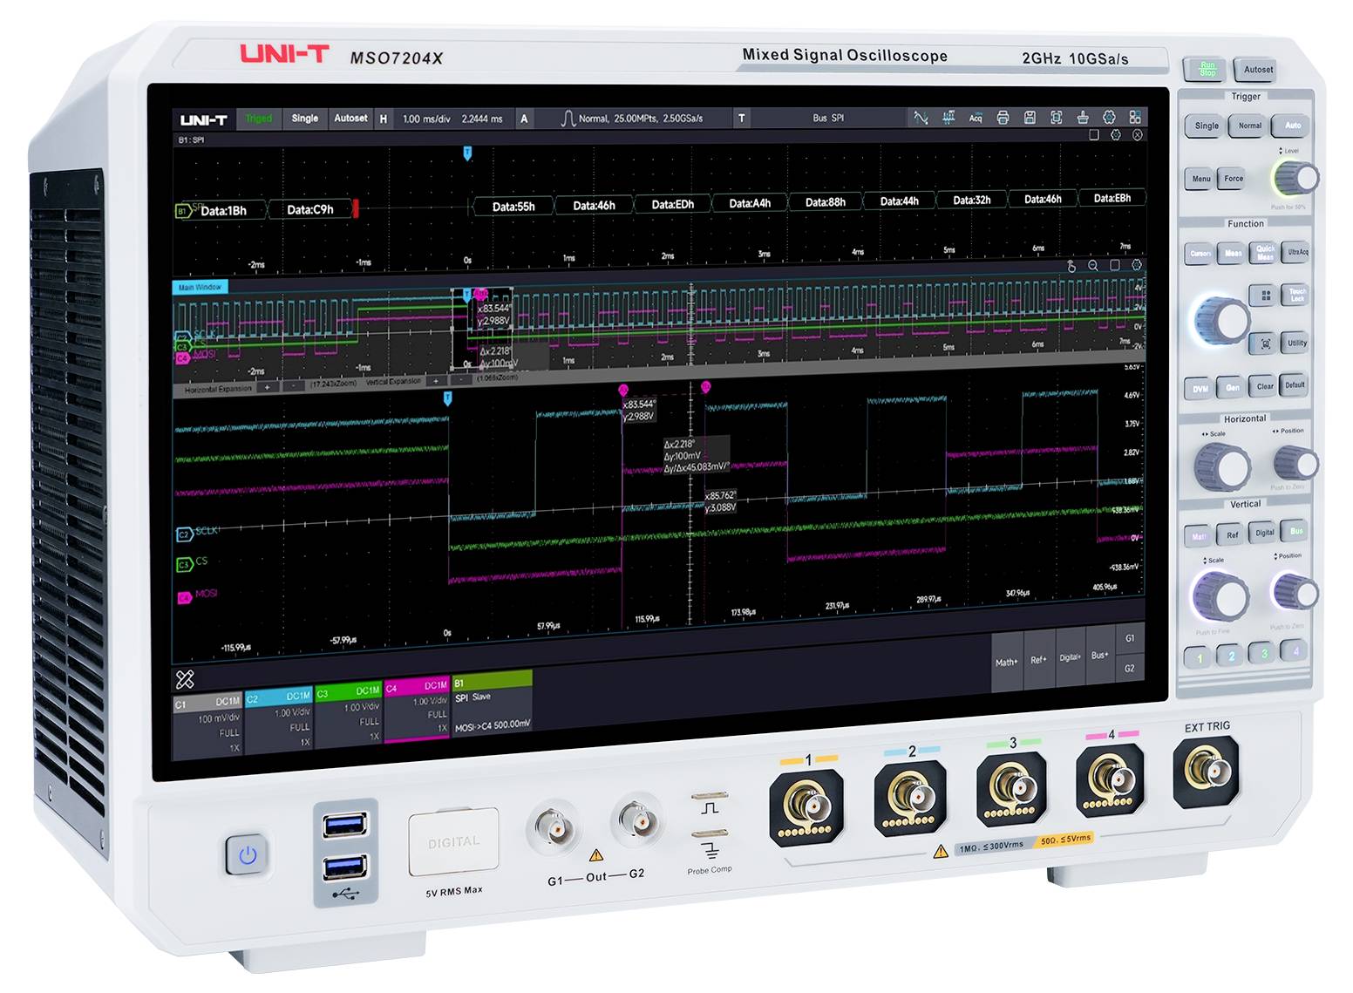Open the settings gear in top toolbar
The width and height of the screenshot is (1353, 993).
coord(1109,117)
